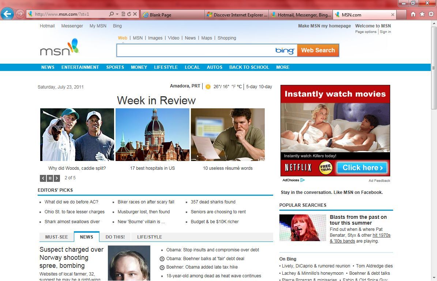Click the Home icon in the browser toolbar
The image size is (437, 281).
(414, 14)
